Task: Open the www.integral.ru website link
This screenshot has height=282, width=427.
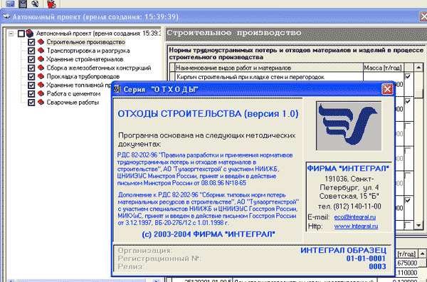Action: pyautogui.click(x=356, y=226)
